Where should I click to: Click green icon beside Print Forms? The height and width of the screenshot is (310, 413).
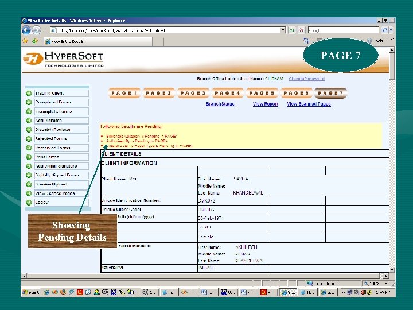click(29, 157)
